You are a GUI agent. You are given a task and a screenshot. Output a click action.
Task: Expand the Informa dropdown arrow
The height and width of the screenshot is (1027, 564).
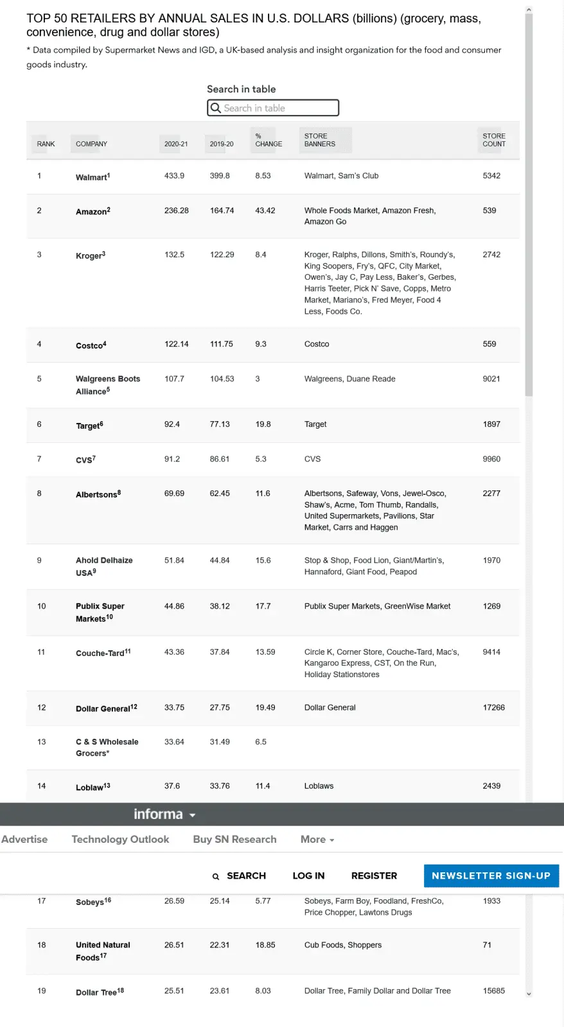click(192, 815)
